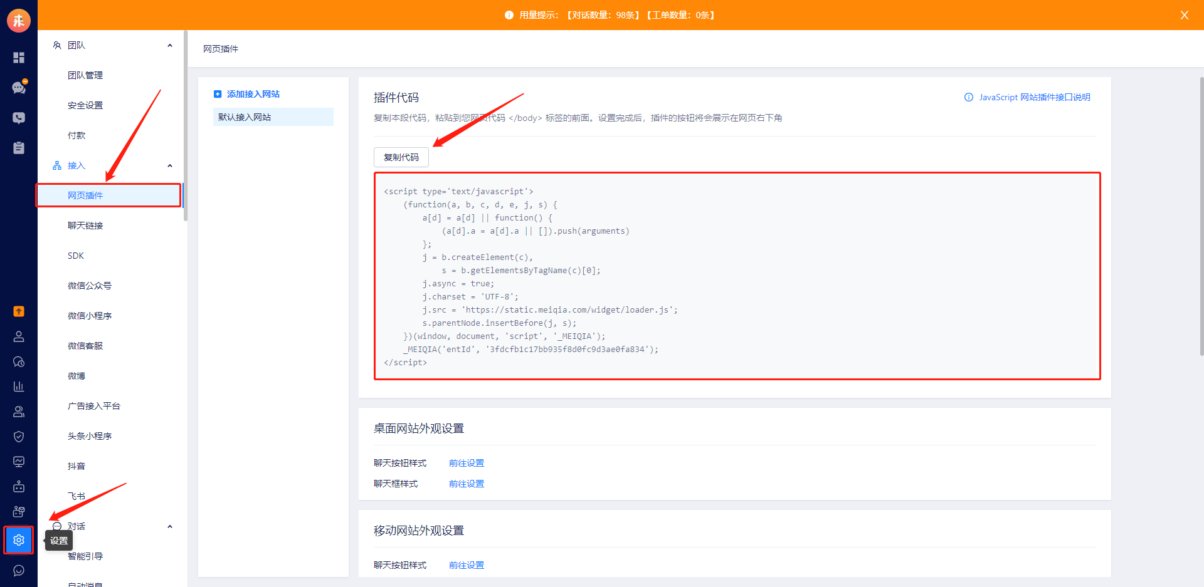
Task: Open the bar chart statistics icon
Action: [x=19, y=387]
